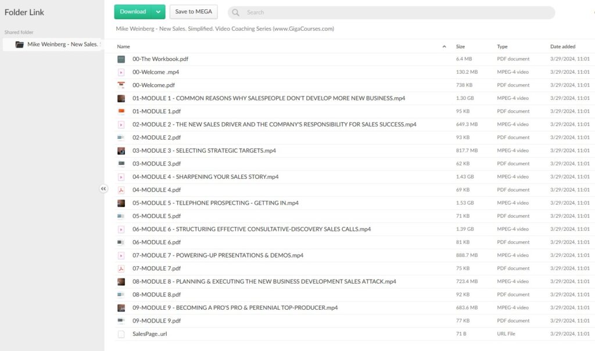Click the green Download button
The height and width of the screenshot is (351, 595).
[x=133, y=12]
